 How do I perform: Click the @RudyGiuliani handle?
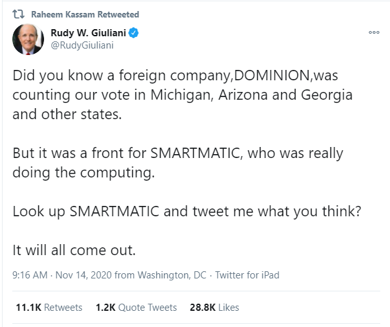pyautogui.click(x=82, y=45)
